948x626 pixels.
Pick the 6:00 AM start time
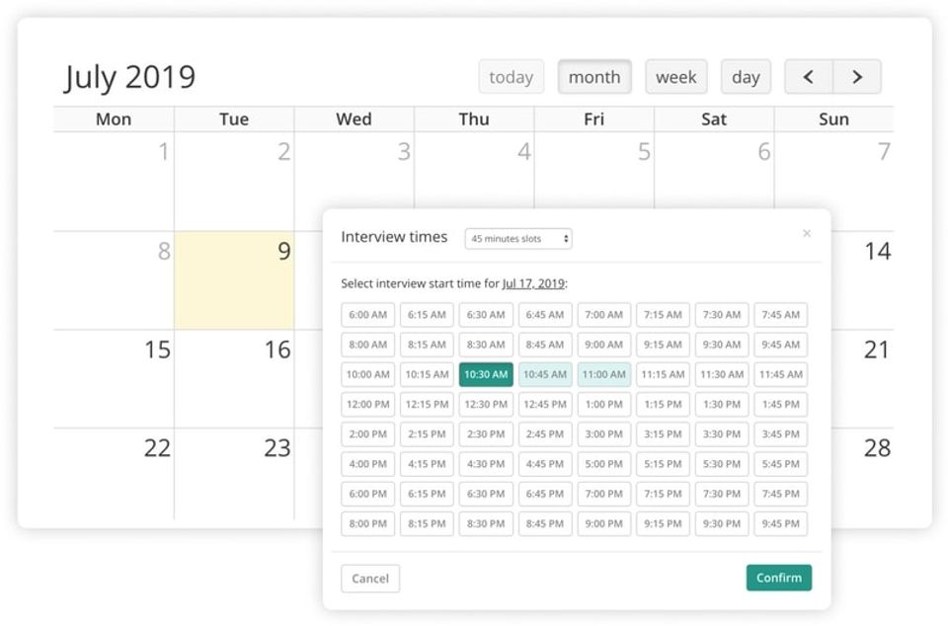click(x=368, y=315)
